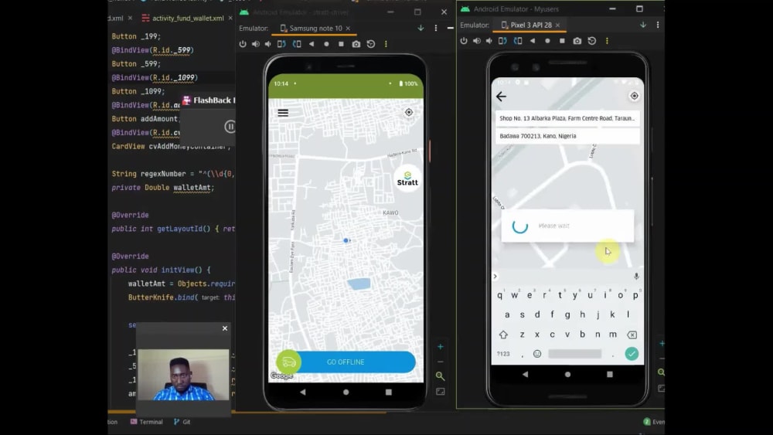The image size is (773, 435).
Task: Tap the Stratt logo badge on map
Action: coord(407,178)
